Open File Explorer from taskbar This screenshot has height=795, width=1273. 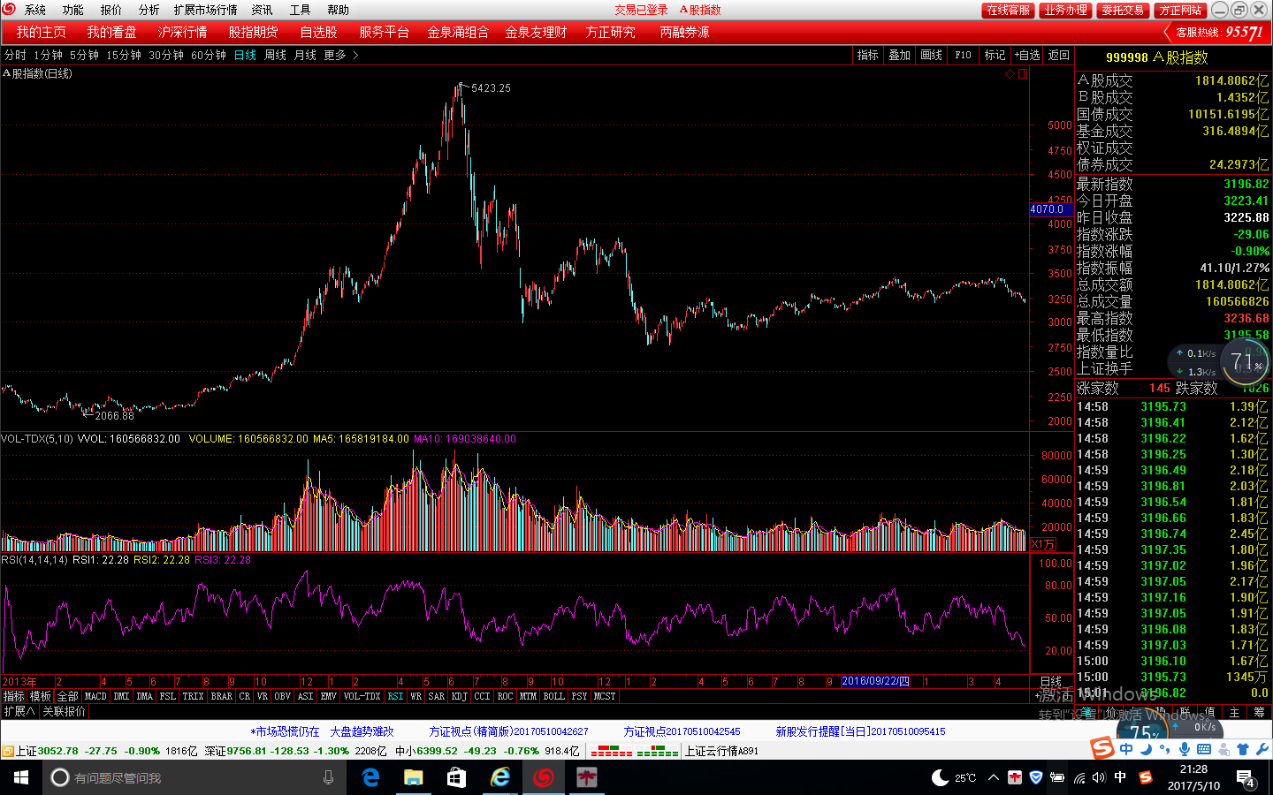pyautogui.click(x=414, y=777)
